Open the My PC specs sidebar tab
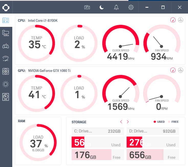 tap(6, 33)
